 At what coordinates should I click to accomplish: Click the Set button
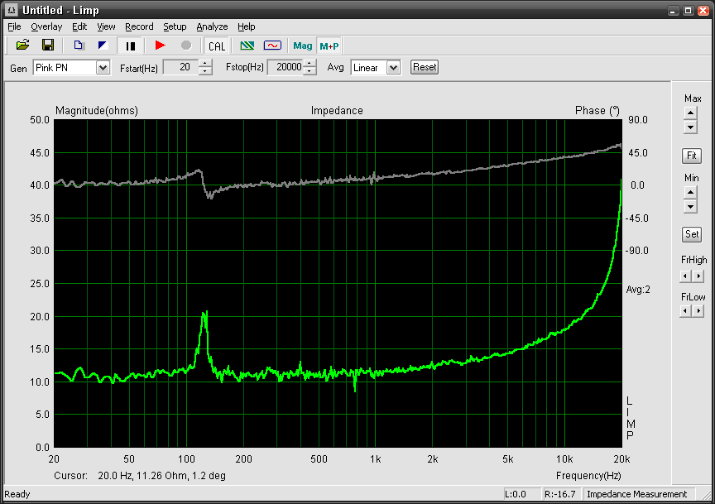click(x=691, y=234)
